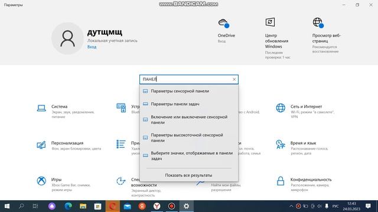Open Task View on the taskbar
This screenshot has width=378, height=212.
tap(35, 206)
